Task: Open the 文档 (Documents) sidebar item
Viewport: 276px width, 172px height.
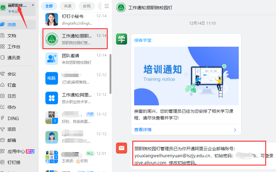Action: [18, 36]
